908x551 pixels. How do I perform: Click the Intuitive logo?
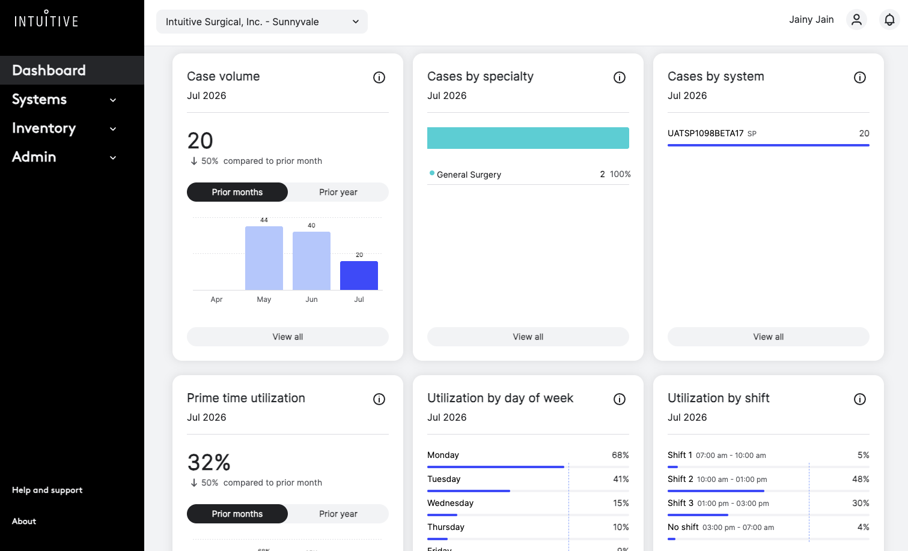46,19
